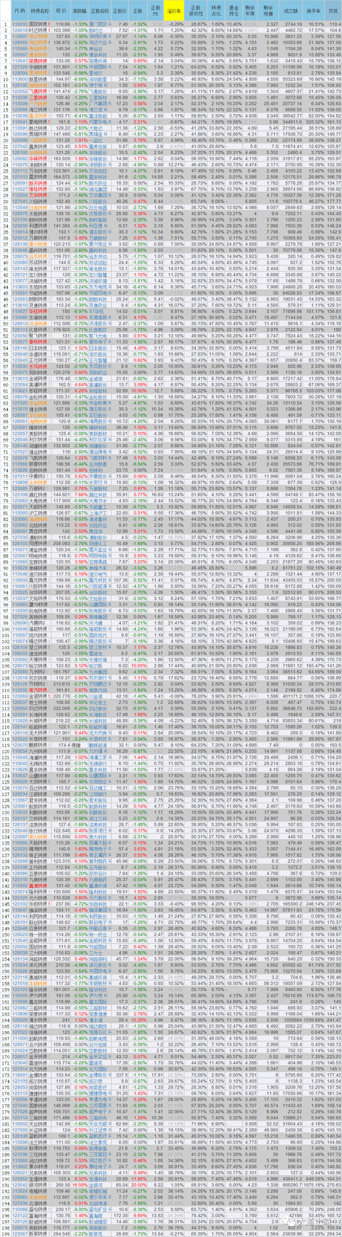Image resolution: width=342 pixels, height=1237 pixels.
Task: Click the 百达转债 bond name cell
Action: coord(40,788)
